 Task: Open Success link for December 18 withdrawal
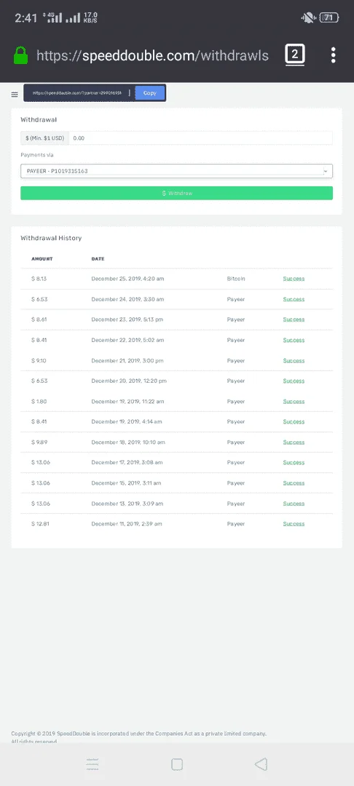tap(294, 442)
